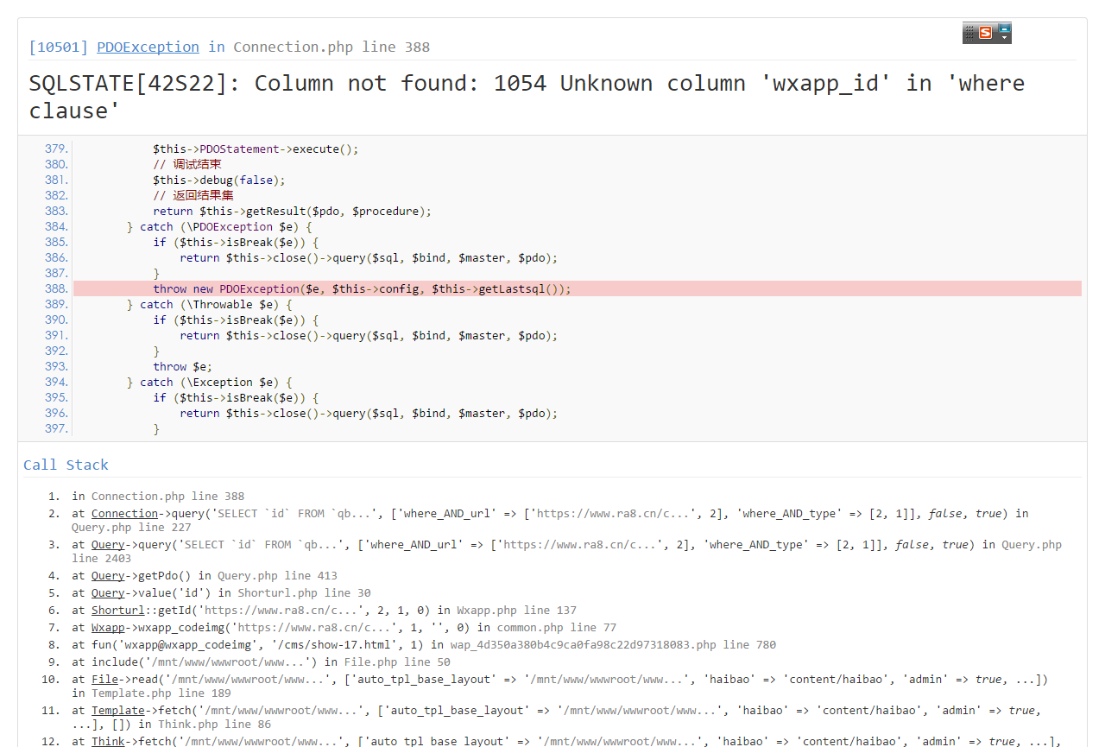Minimize the input method language bar
The width and height of the screenshot is (1105, 747).
[x=1004, y=28]
